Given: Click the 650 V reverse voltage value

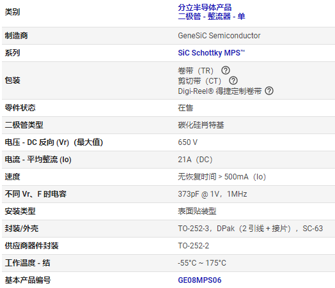Looking at the screenshot, I should [188, 142].
